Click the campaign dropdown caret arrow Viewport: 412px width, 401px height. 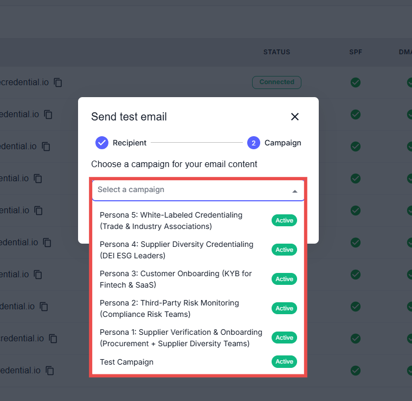pyautogui.click(x=294, y=191)
